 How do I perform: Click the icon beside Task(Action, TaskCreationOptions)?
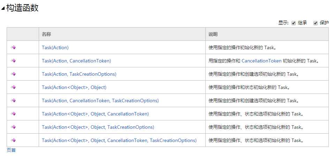13,74
